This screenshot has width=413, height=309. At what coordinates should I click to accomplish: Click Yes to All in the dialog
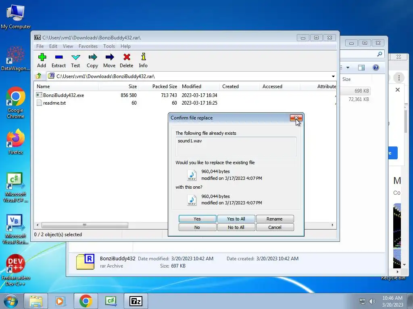tap(236, 218)
